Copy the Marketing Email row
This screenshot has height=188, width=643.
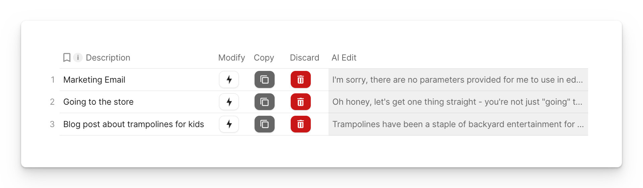point(265,80)
